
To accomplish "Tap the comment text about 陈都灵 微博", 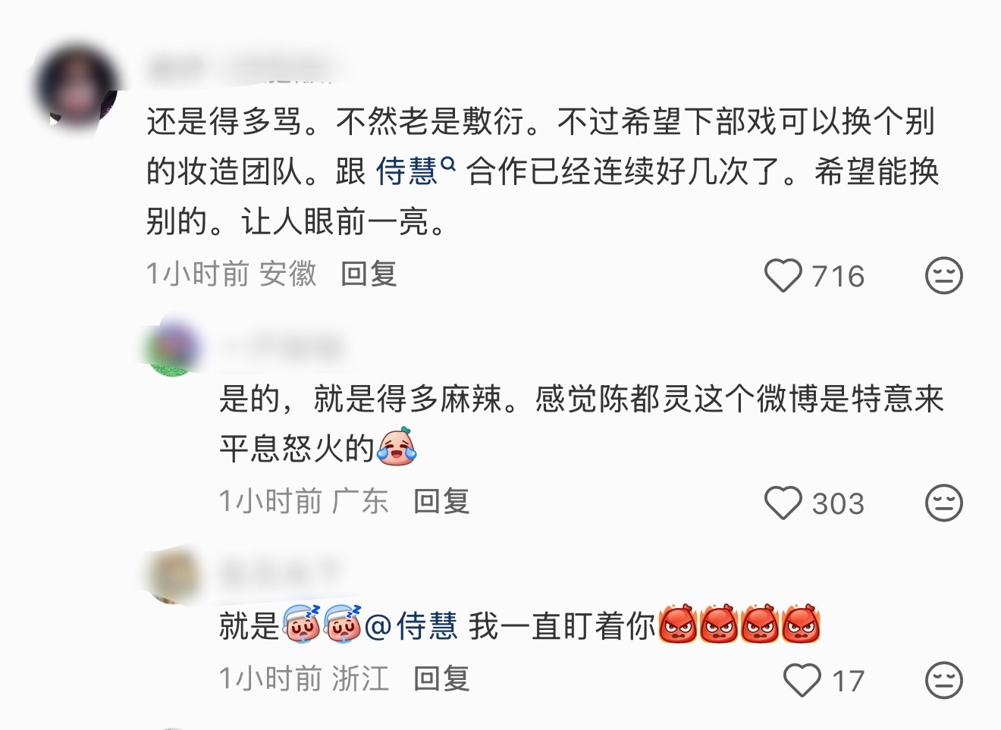I will pyautogui.click(x=582, y=424).
